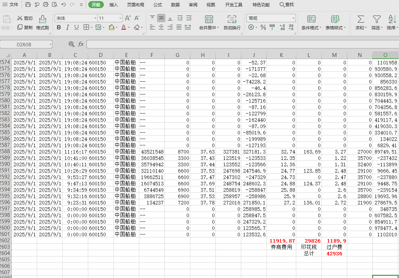Screen dimensions: 399x278
Task: Select the cell containing total 42936
Action: 334,254
